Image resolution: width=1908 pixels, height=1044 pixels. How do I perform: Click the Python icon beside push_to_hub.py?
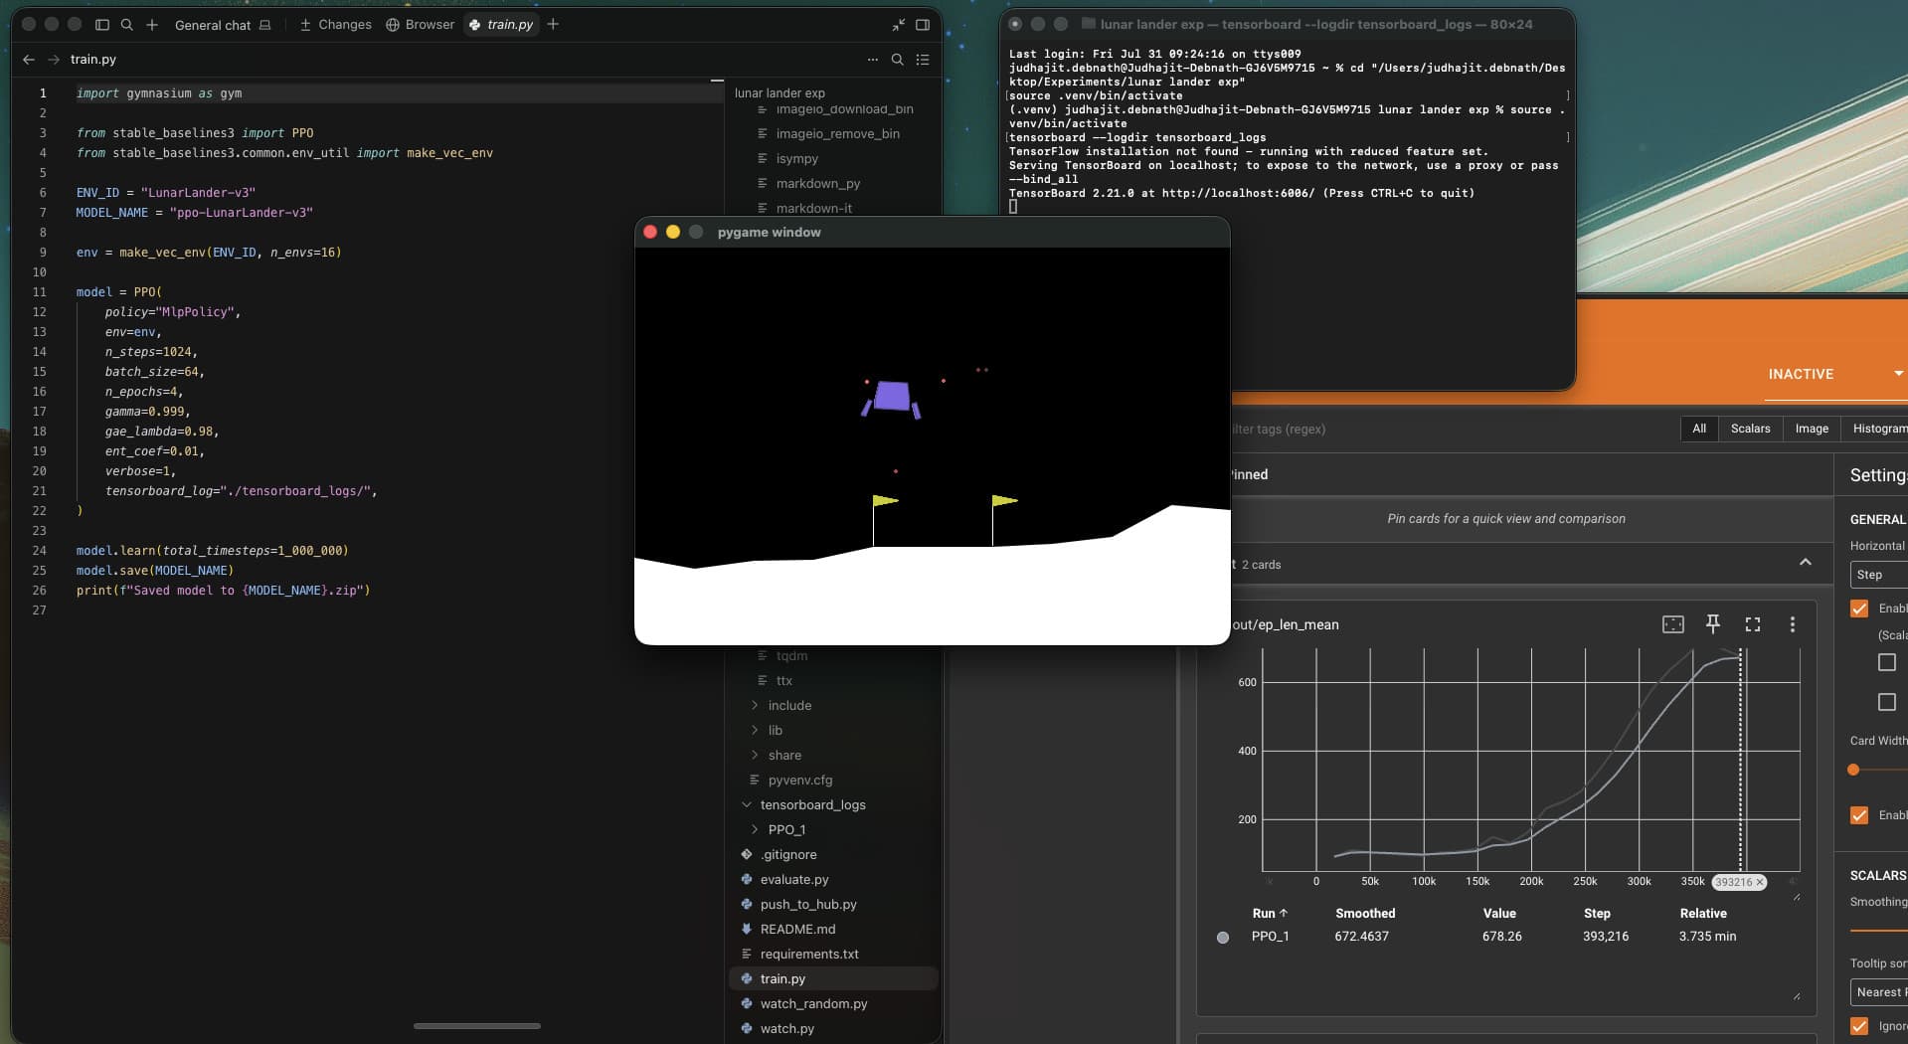747,904
